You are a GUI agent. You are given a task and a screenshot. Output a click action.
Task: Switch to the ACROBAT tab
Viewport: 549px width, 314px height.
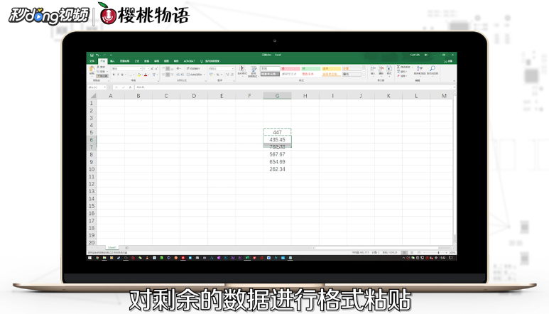pos(189,61)
